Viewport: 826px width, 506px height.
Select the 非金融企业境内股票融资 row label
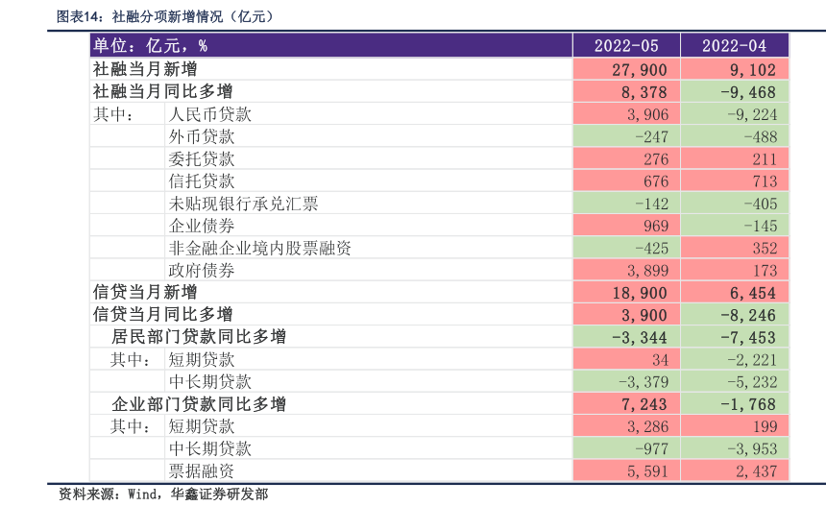click(260, 248)
